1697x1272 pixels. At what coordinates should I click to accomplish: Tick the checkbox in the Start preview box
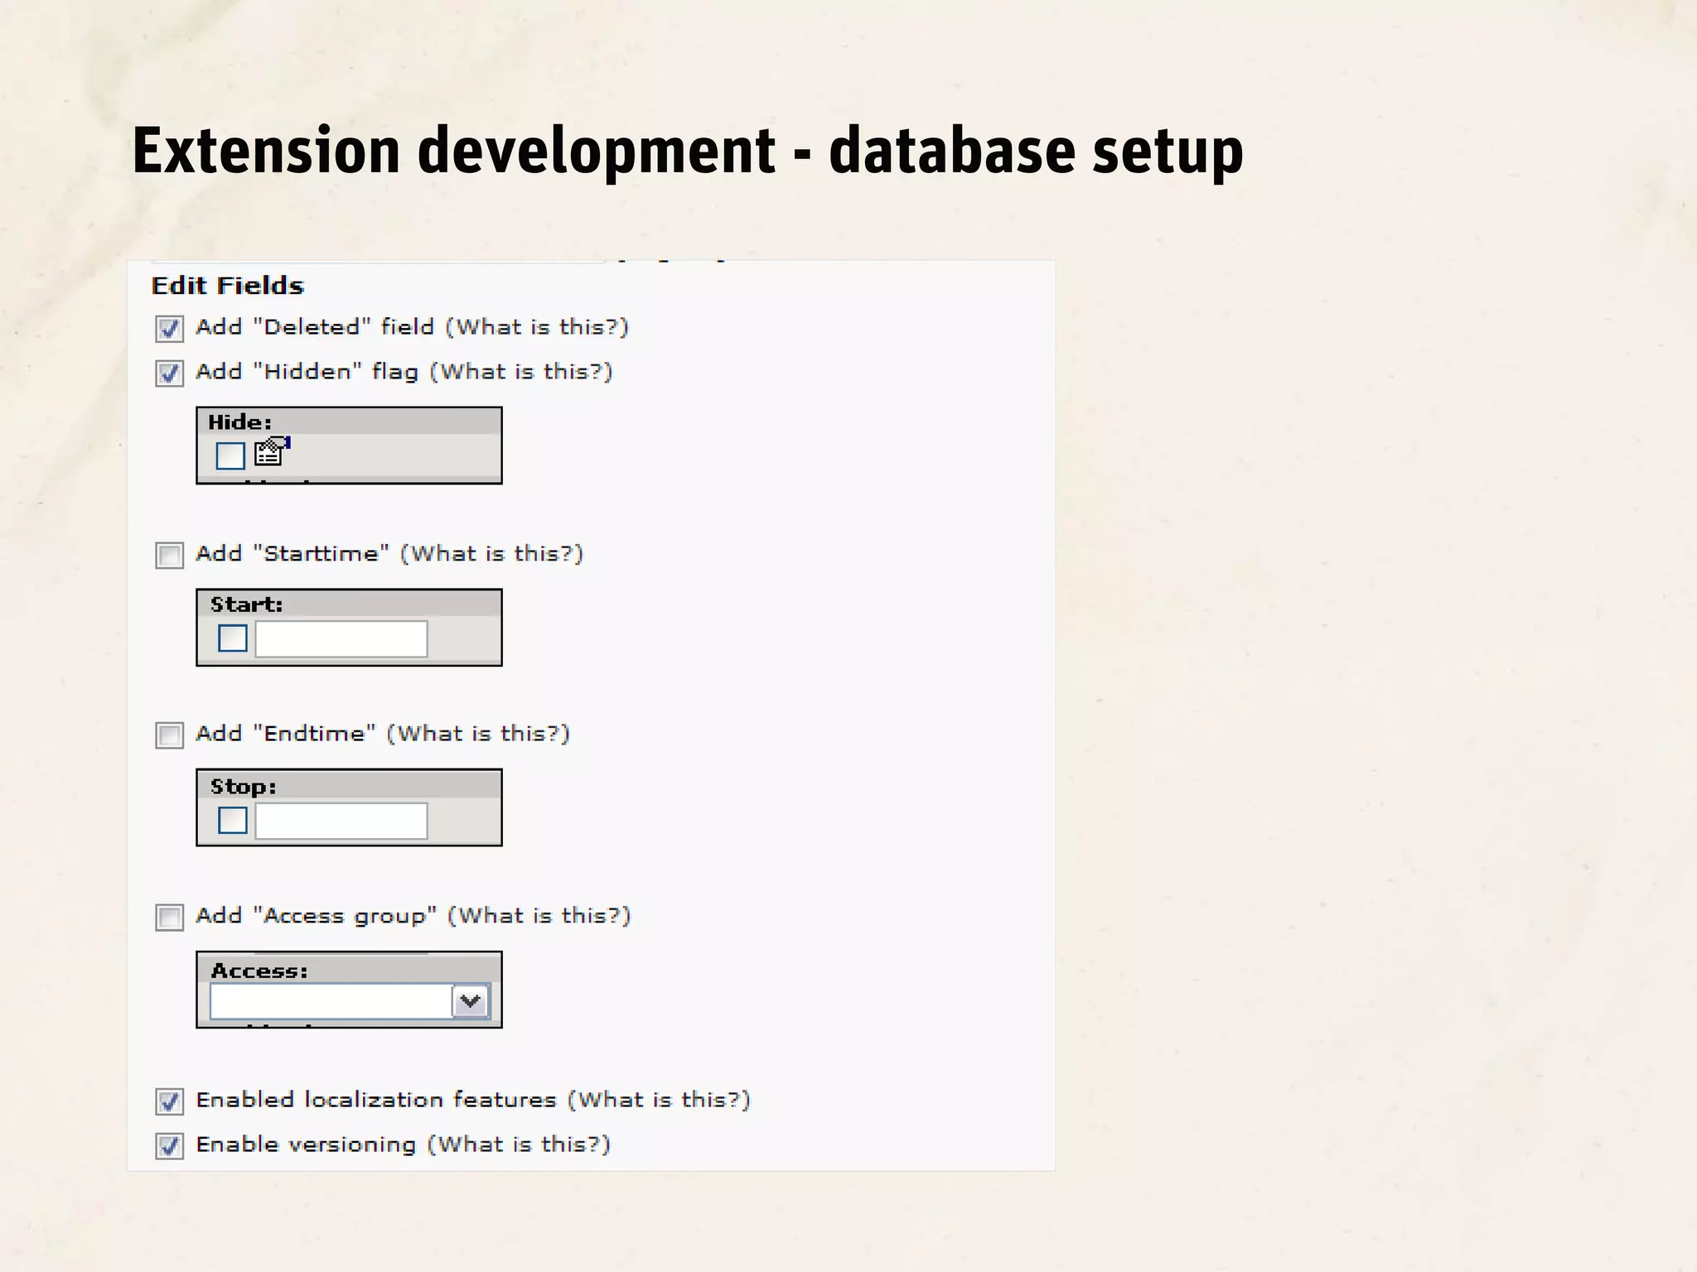[233, 638]
